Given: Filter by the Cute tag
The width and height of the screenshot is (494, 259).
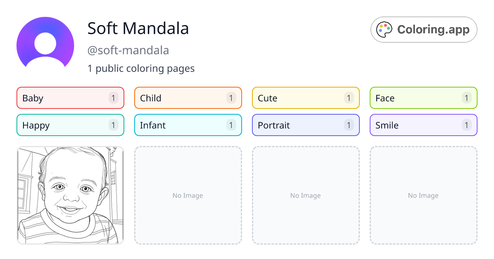Looking at the screenshot, I should pyautogui.click(x=306, y=98).
